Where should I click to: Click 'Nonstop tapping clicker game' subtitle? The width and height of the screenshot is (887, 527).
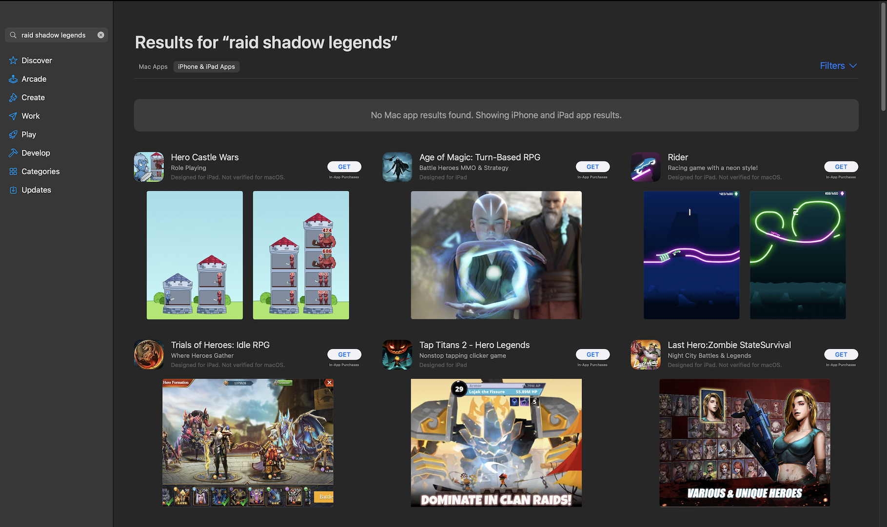[463, 356]
